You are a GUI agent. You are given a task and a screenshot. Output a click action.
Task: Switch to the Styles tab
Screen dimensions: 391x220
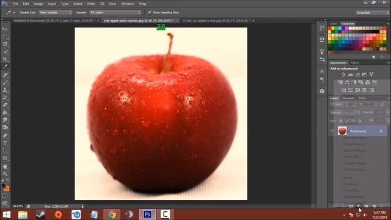click(355, 63)
